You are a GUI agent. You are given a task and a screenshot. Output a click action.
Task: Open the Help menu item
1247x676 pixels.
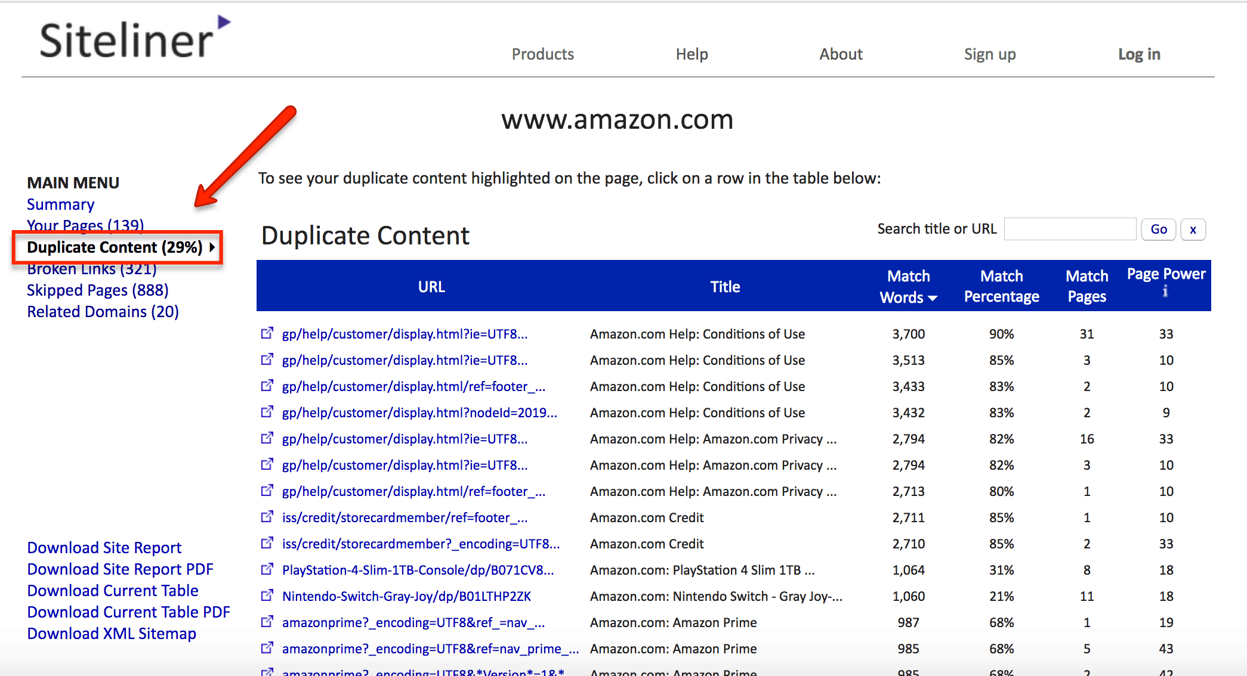pyautogui.click(x=692, y=54)
